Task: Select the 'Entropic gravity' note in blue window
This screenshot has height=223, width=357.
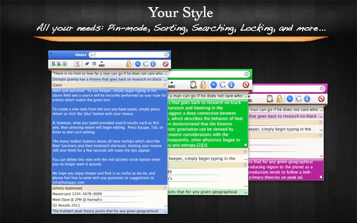Action: pos(109,79)
